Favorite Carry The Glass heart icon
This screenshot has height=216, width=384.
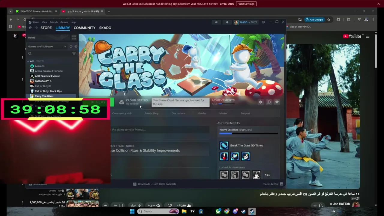[x=277, y=102]
